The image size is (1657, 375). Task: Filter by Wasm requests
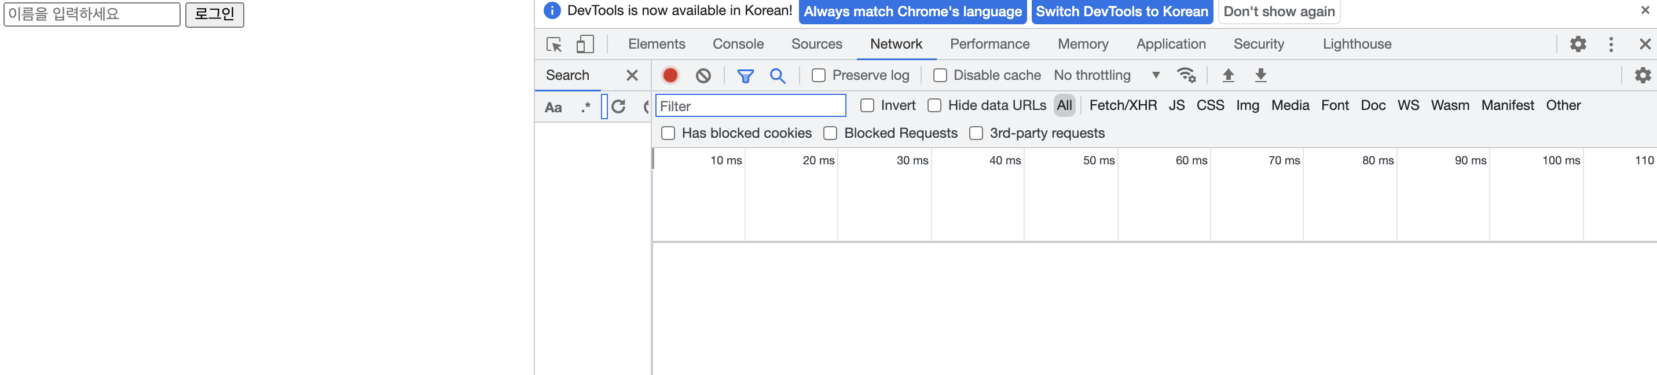(1449, 105)
